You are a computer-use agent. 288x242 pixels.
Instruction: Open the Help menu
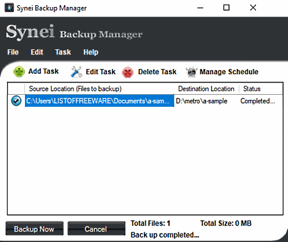91,52
